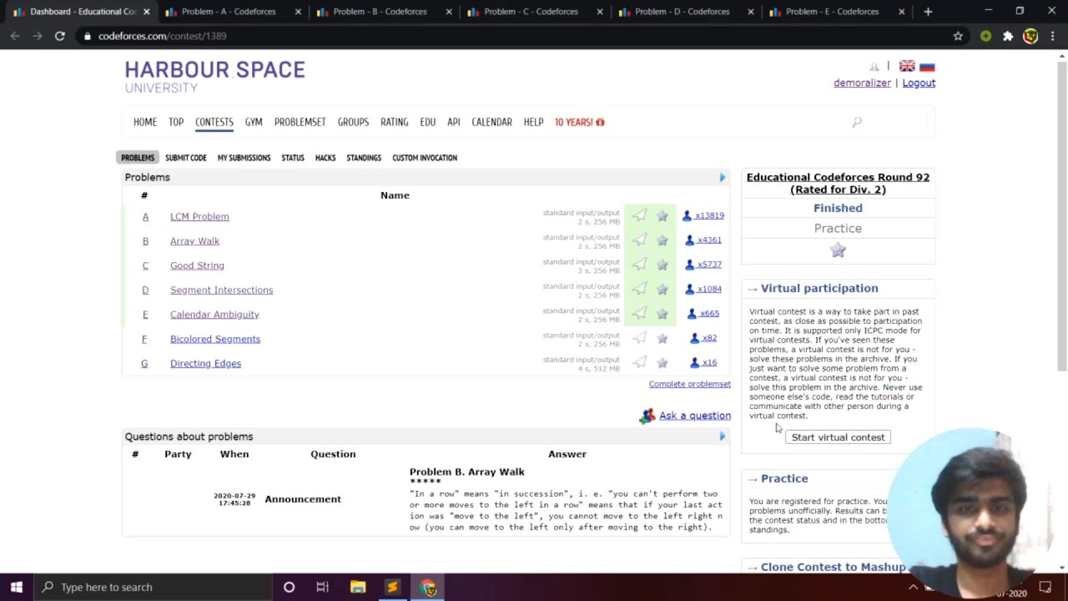The width and height of the screenshot is (1068, 601).
Task: Switch to HACKS tab
Action: click(x=325, y=158)
